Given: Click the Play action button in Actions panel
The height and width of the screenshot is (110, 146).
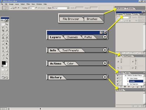Looking at the screenshot, I should 129,87.
